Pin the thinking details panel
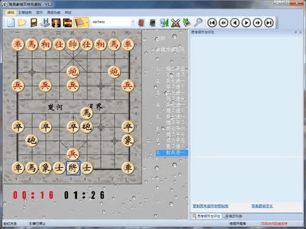The height and width of the screenshot is (229, 306). tap(296, 32)
